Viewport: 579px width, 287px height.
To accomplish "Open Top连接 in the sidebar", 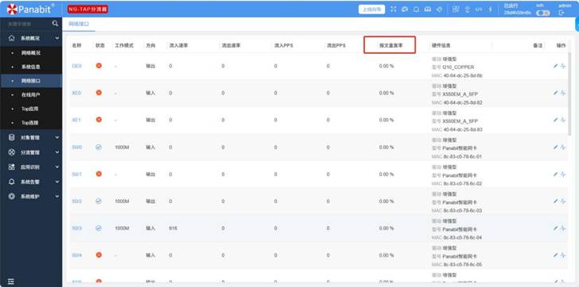I will 31,123.
